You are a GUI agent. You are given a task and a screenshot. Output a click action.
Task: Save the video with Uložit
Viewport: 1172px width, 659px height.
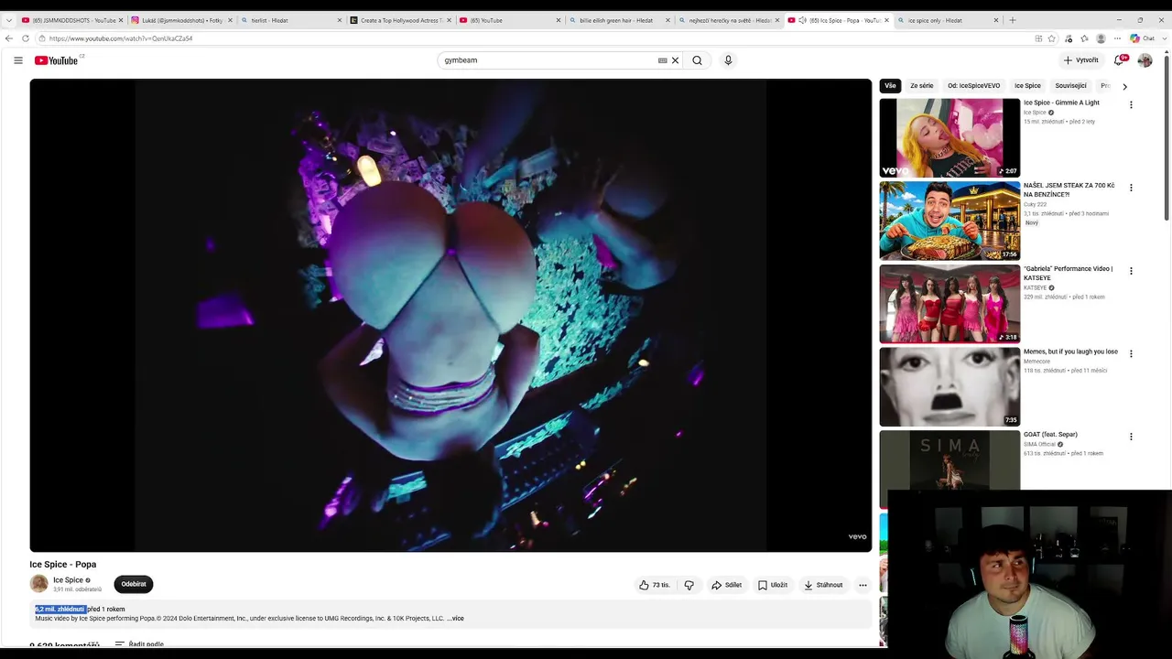[x=773, y=585]
